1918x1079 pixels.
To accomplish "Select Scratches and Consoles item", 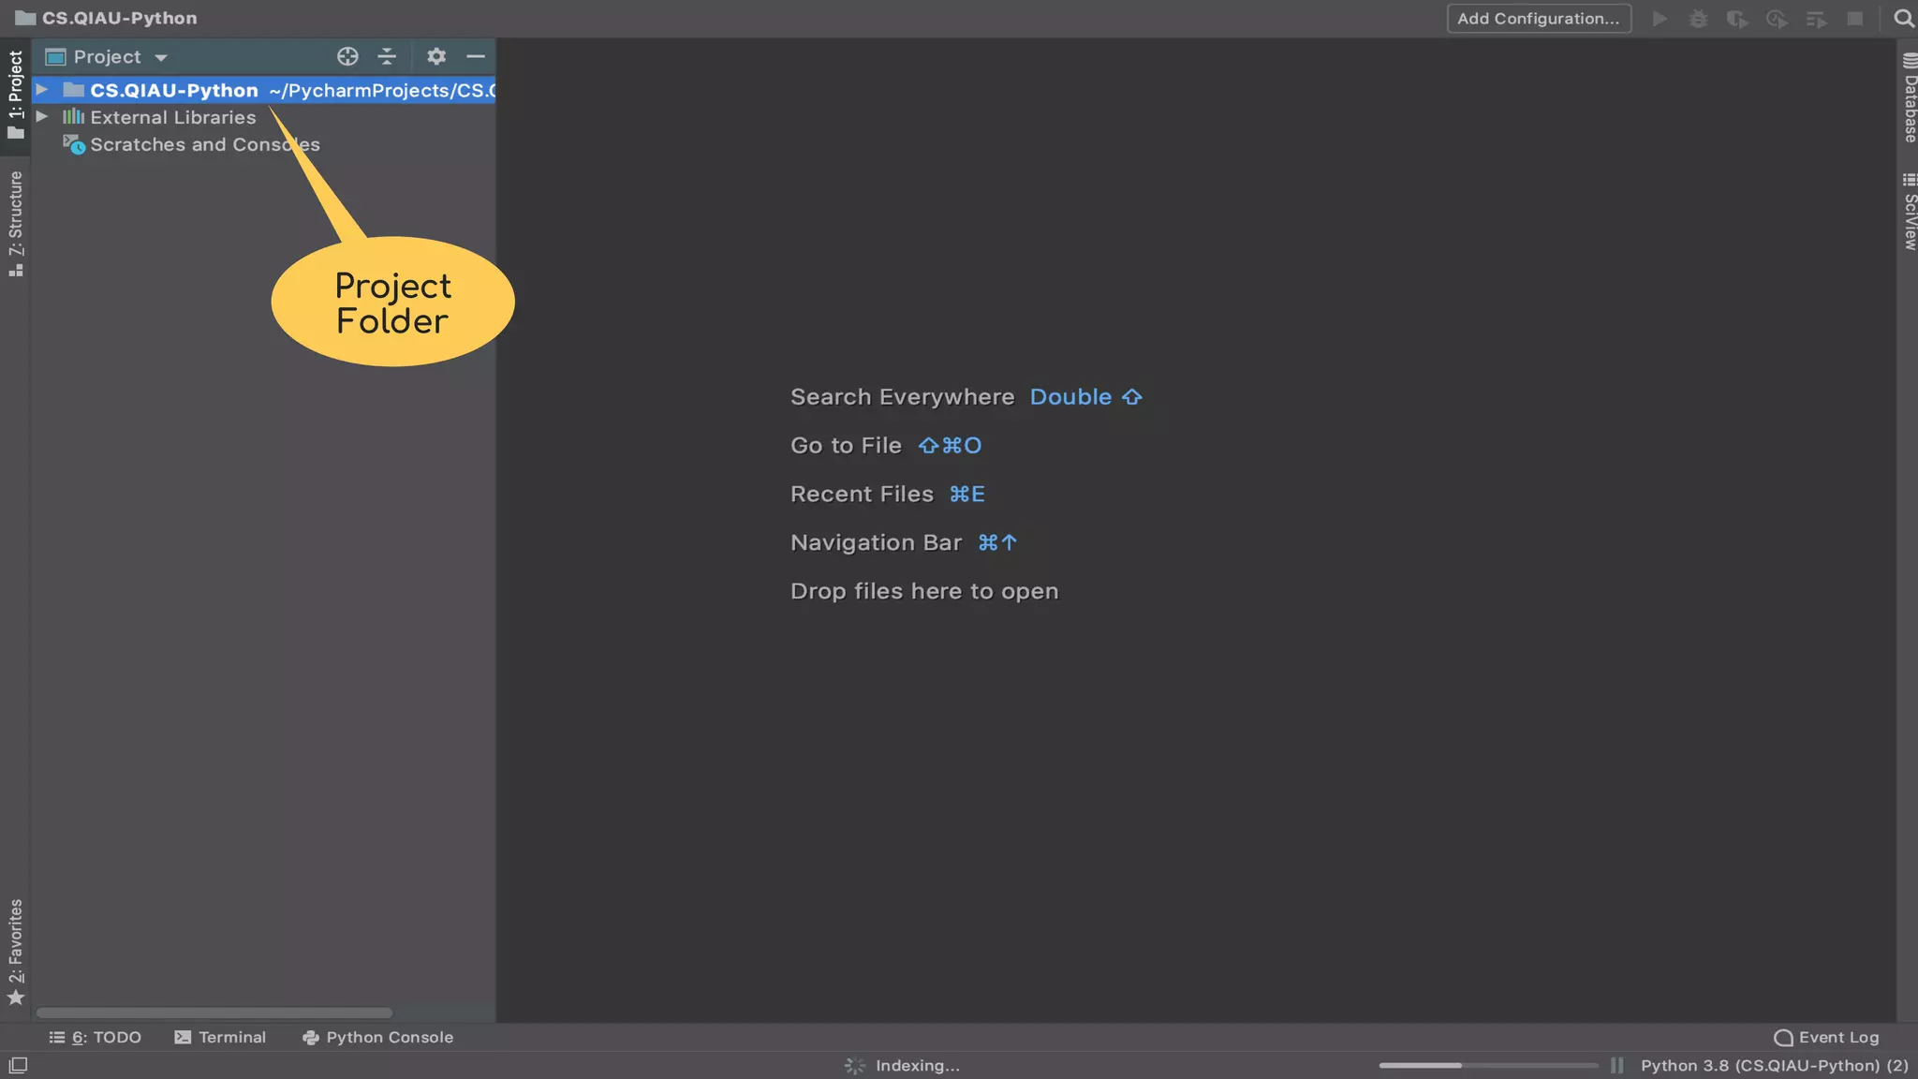I will 204,144.
